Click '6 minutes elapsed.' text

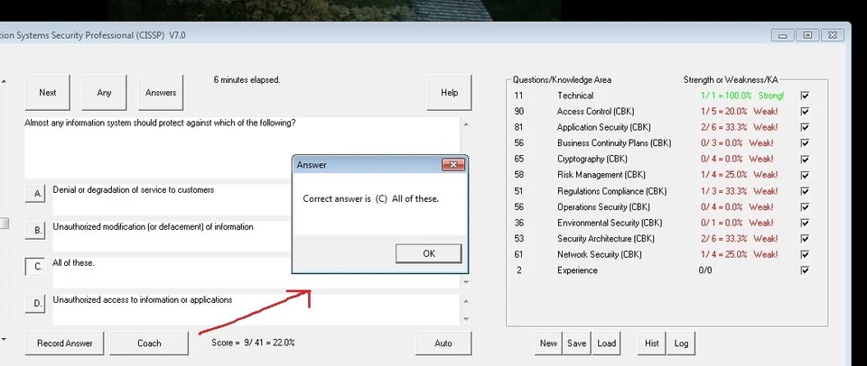pyautogui.click(x=247, y=80)
